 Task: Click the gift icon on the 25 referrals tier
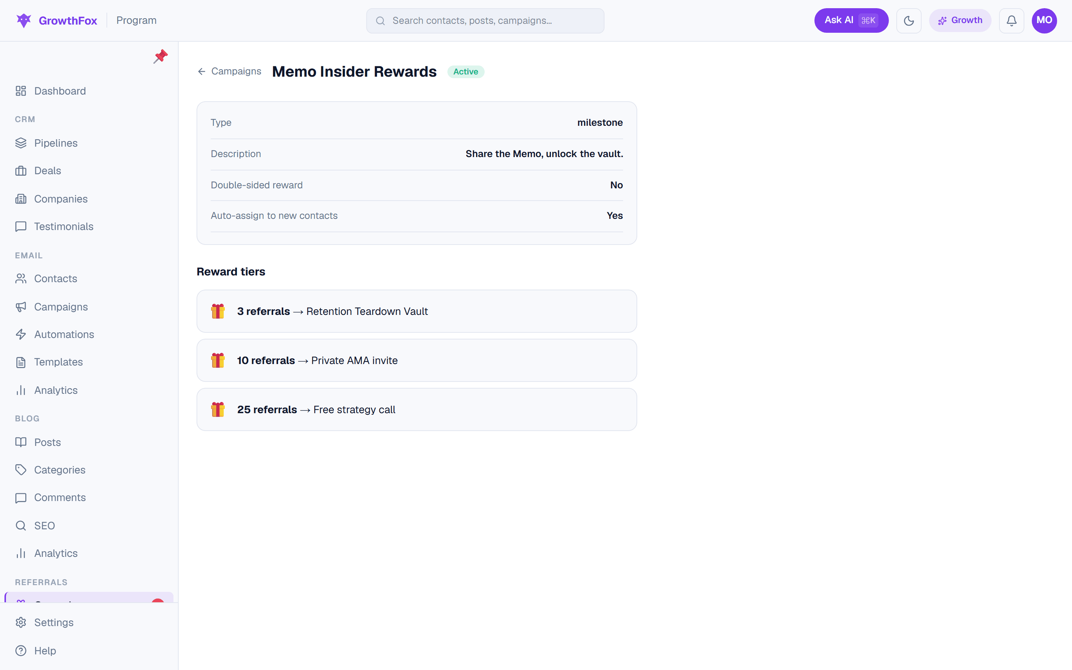tap(218, 409)
